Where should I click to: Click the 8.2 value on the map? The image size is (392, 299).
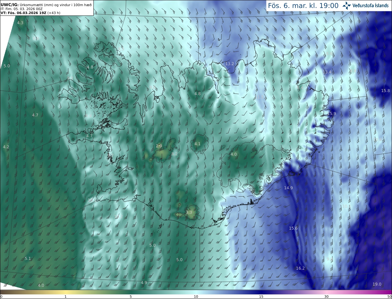coord(175,154)
